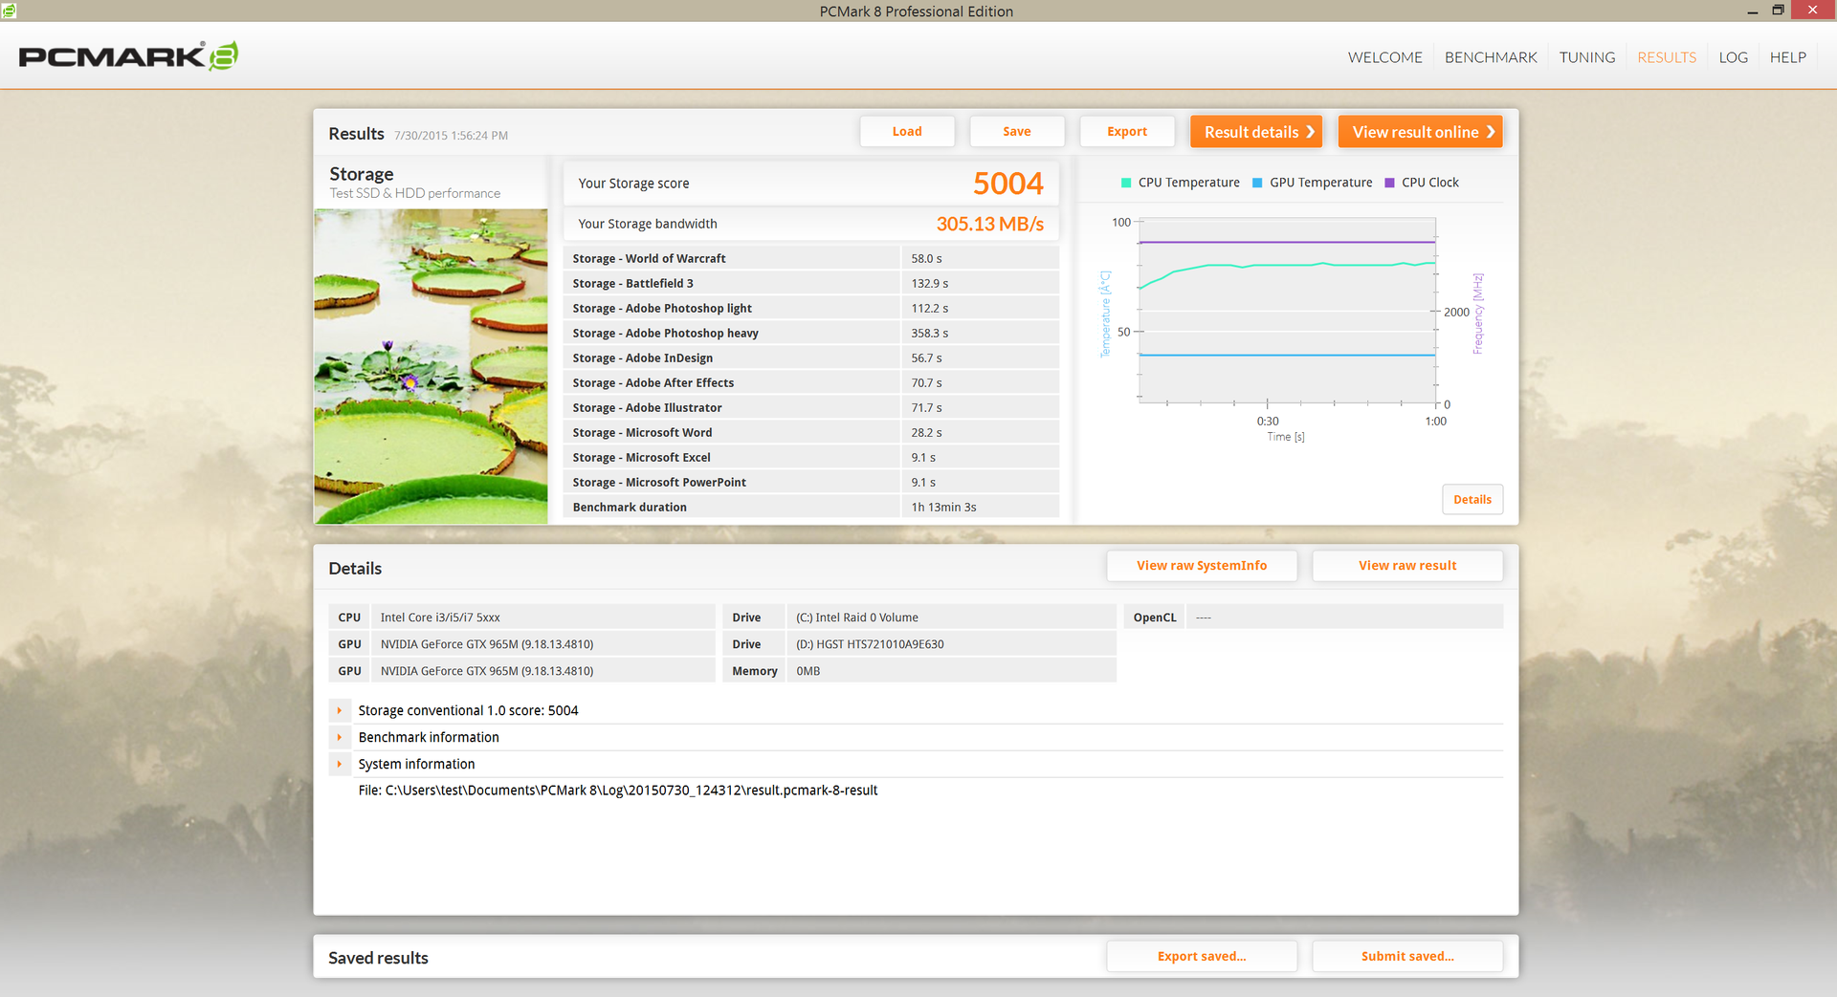
Task: Click the result file path text
Action: tap(618, 791)
